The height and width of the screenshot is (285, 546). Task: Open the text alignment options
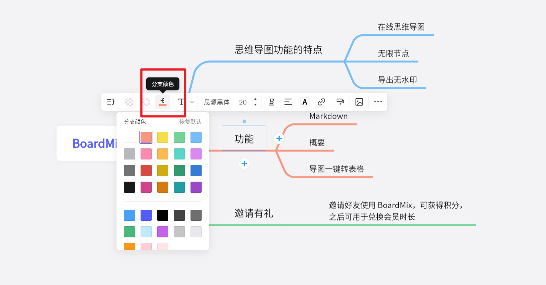[288, 102]
